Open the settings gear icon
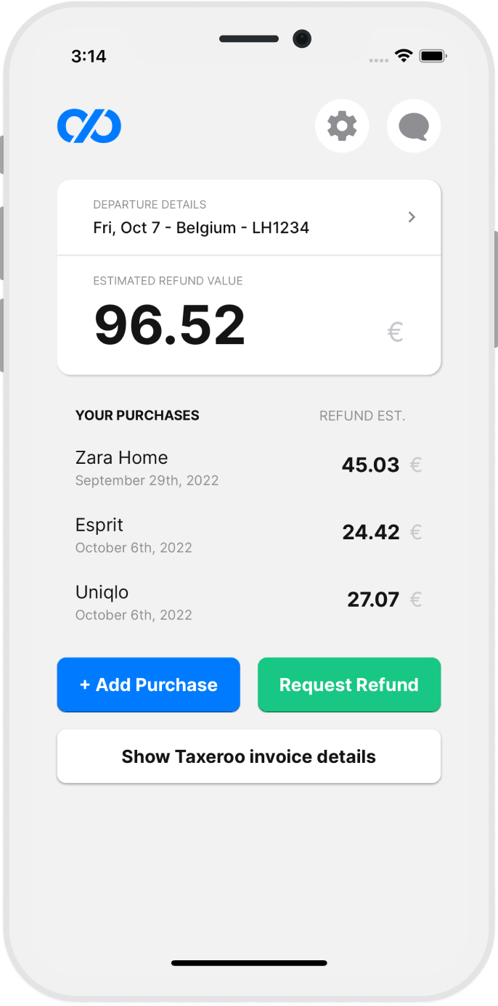Screen dimensions: 498x1006 (342, 126)
